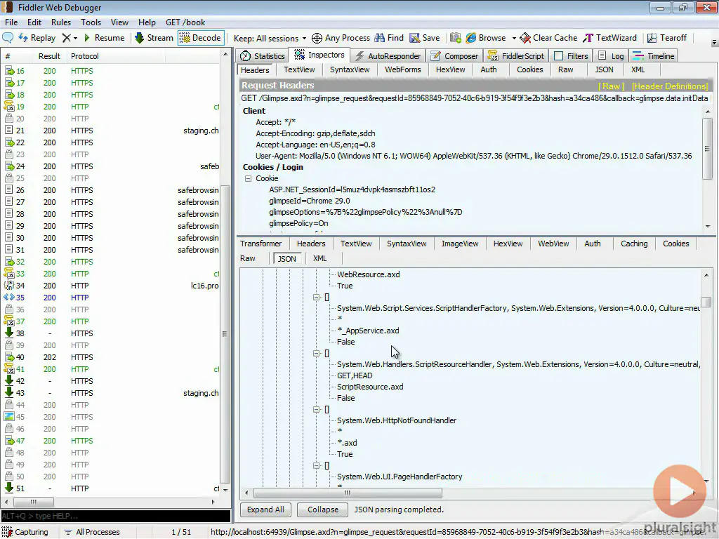Image resolution: width=719 pixels, height=539 pixels.
Task: Click the Collapse button
Action: [323, 510]
